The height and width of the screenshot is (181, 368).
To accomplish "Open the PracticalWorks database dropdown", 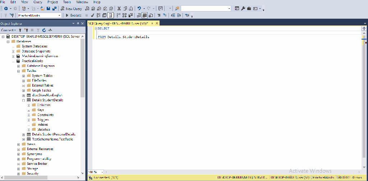I will point(59,15).
